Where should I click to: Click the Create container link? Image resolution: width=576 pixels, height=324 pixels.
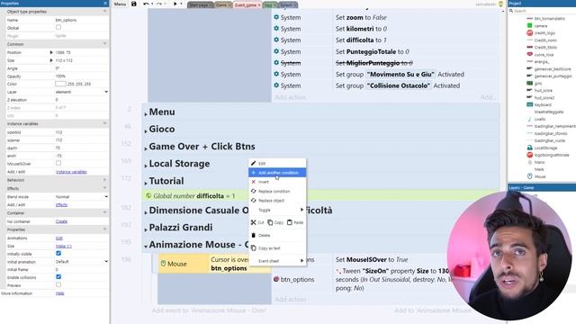click(x=61, y=221)
